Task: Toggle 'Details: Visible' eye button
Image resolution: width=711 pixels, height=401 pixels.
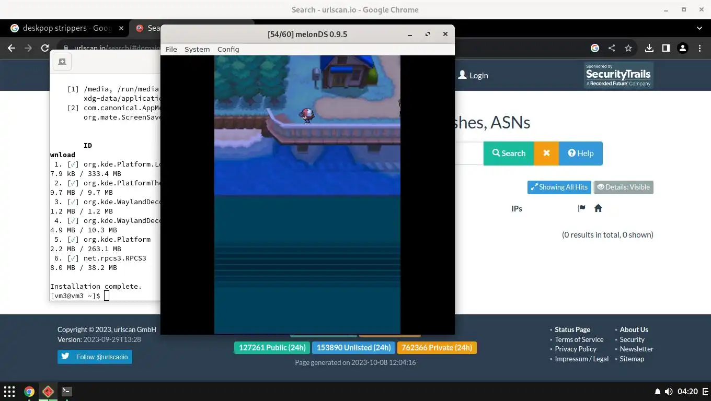Action: coord(623,187)
